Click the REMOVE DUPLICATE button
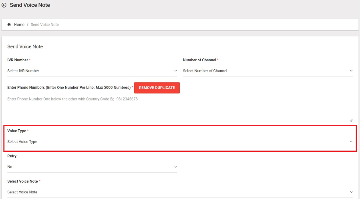 [157, 88]
